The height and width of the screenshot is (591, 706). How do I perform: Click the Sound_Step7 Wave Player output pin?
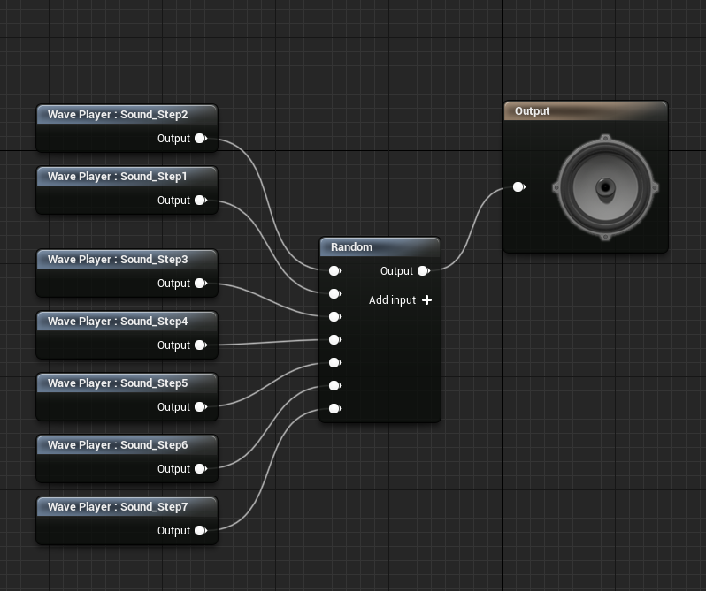point(201,531)
